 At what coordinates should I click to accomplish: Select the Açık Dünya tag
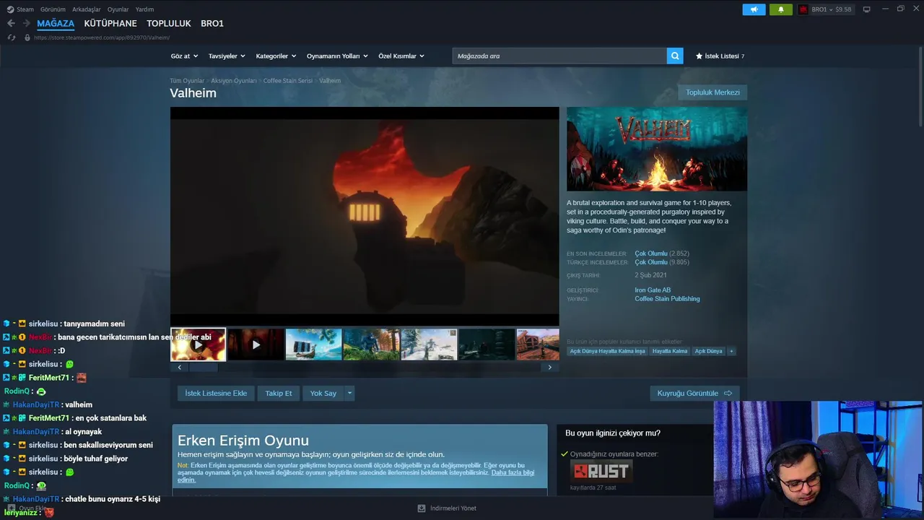pos(708,351)
